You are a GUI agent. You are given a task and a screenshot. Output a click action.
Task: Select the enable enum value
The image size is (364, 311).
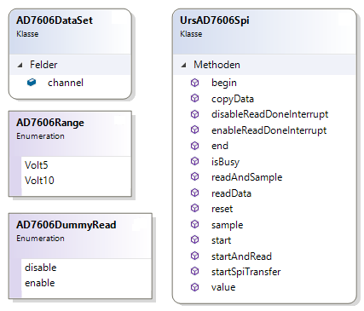point(40,283)
